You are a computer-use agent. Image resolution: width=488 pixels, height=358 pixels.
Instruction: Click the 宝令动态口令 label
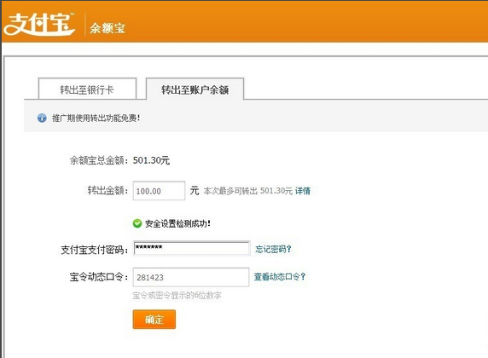pyautogui.click(x=99, y=277)
